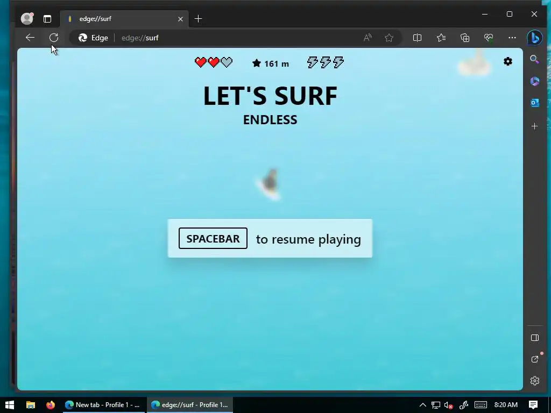Toggle sidebar visibility button
This screenshot has height=413, width=551.
tap(534, 338)
